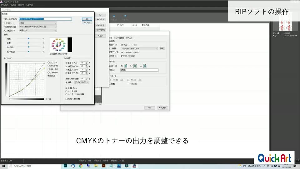Click the コントラスト contrast slider
The width and height of the screenshot is (300, 169).
(x=29, y=47)
